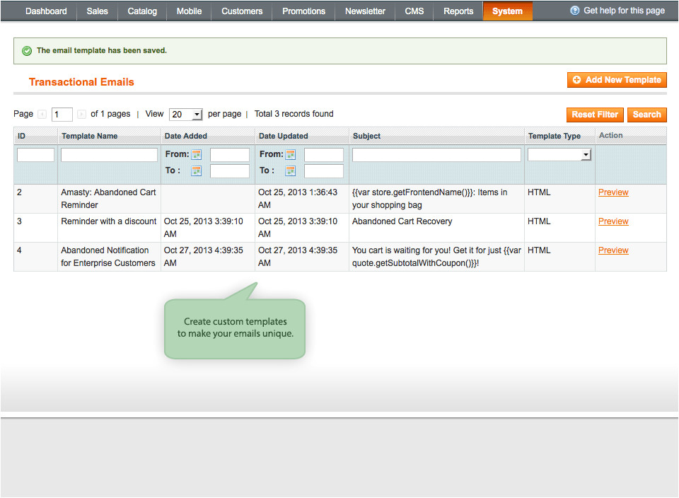Open the Sales menu

(97, 11)
